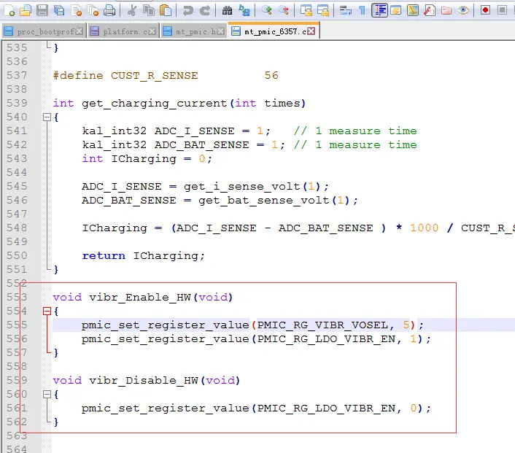Toggle word wrap
515x453 pixels.
pyautogui.click(x=345, y=10)
